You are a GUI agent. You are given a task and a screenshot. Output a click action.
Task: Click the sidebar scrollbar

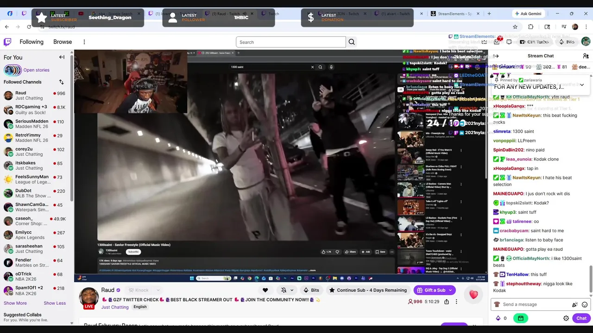point(71,127)
